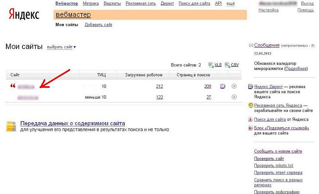The image size is (319, 194).
Task: Open the 27 pages in search link
Action: [x=209, y=97]
